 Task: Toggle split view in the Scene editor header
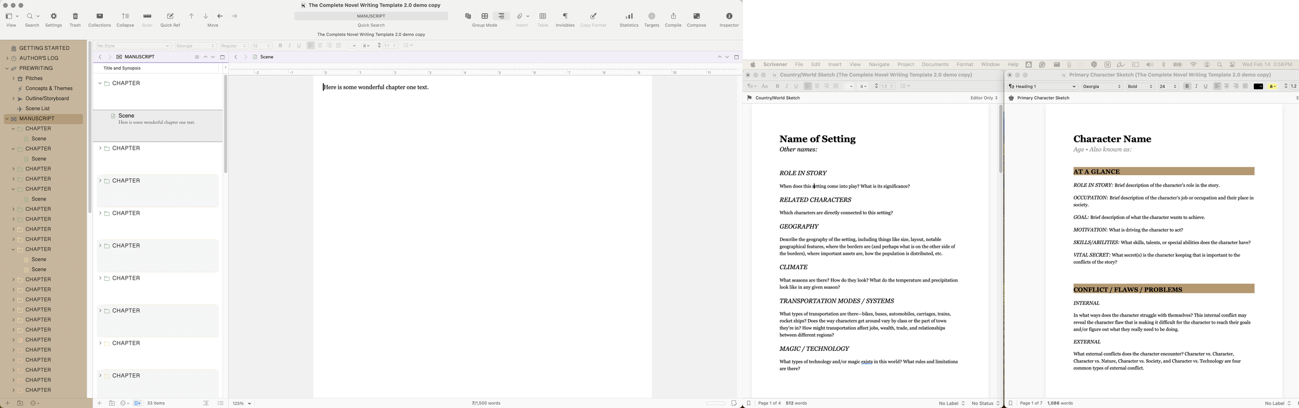(x=736, y=57)
